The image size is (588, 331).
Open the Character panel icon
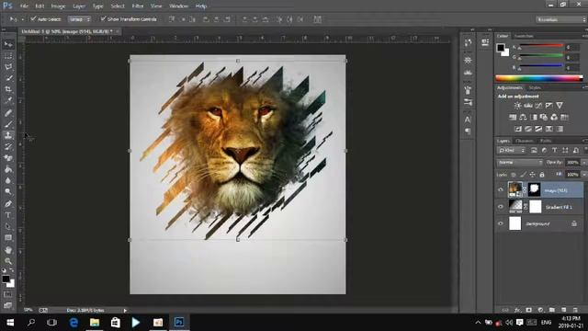468,120
